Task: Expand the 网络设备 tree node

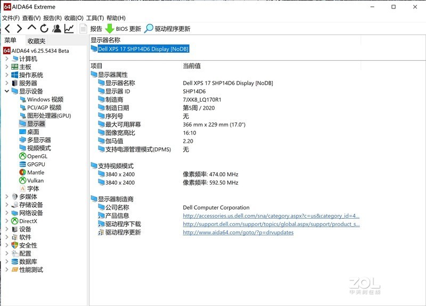Action: coord(7,213)
